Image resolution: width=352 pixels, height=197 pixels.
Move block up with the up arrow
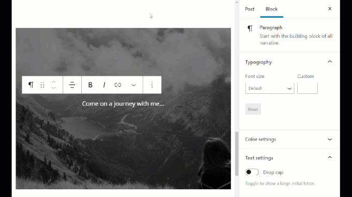click(x=54, y=82)
